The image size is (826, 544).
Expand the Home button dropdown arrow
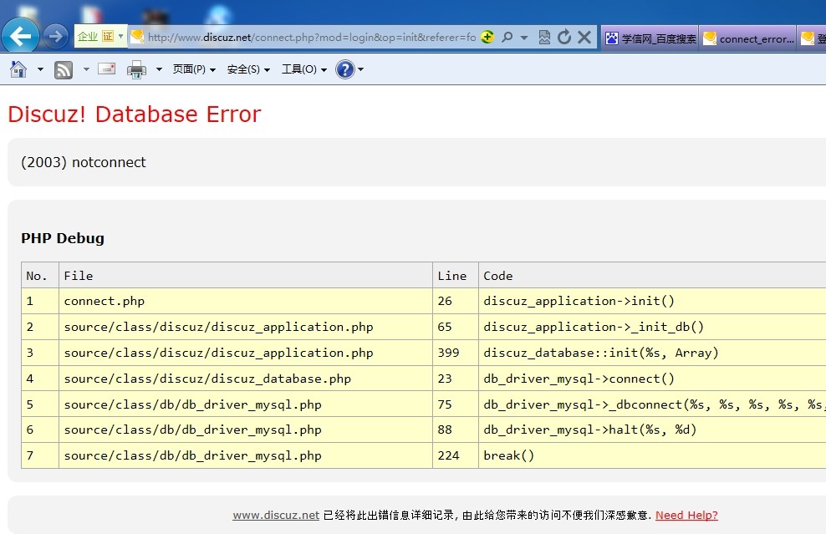[40, 70]
